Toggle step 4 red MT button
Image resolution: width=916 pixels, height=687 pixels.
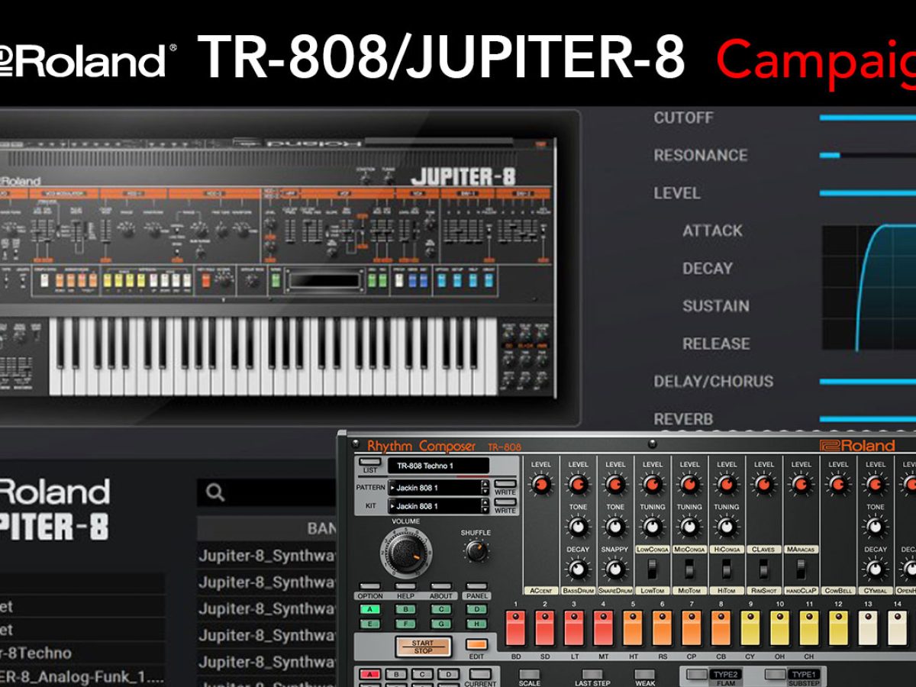click(x=604, y=627)
